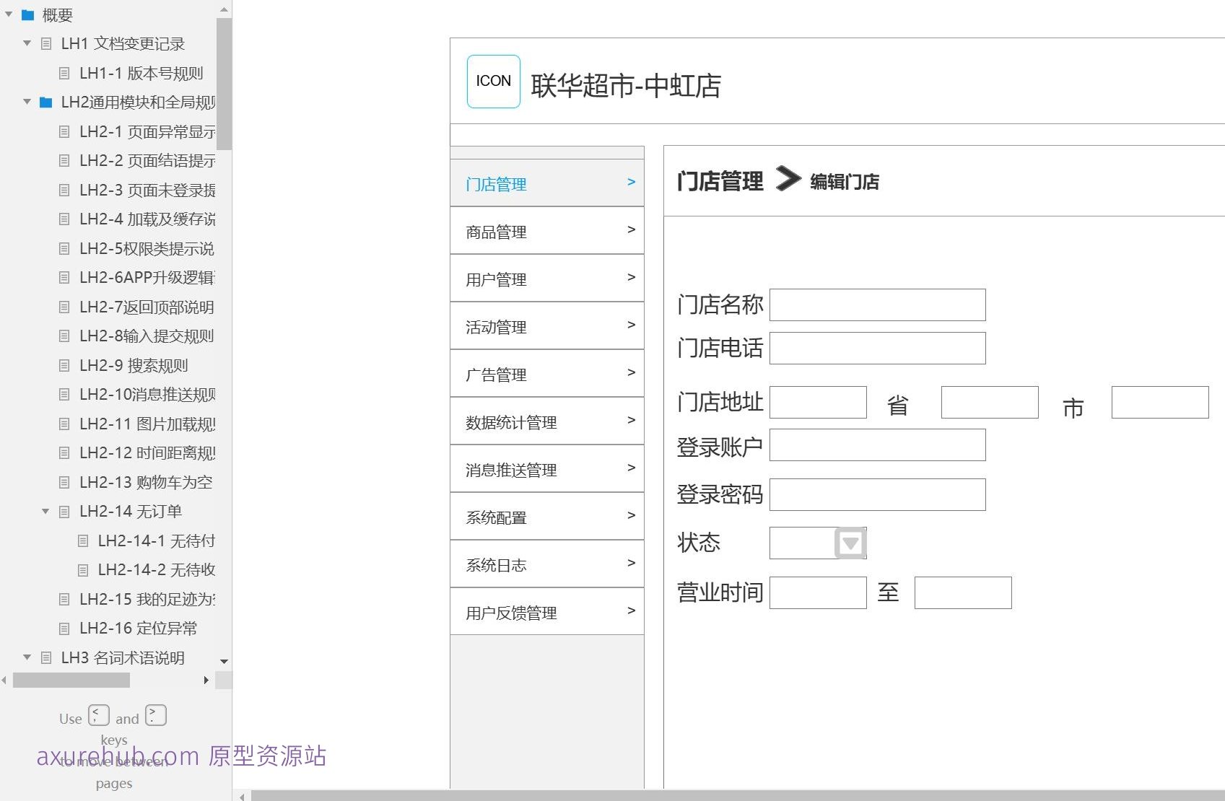Open the LH2-11 图片加载 page
Screen dimensions: 1225x801
click(x=147, y=424)
